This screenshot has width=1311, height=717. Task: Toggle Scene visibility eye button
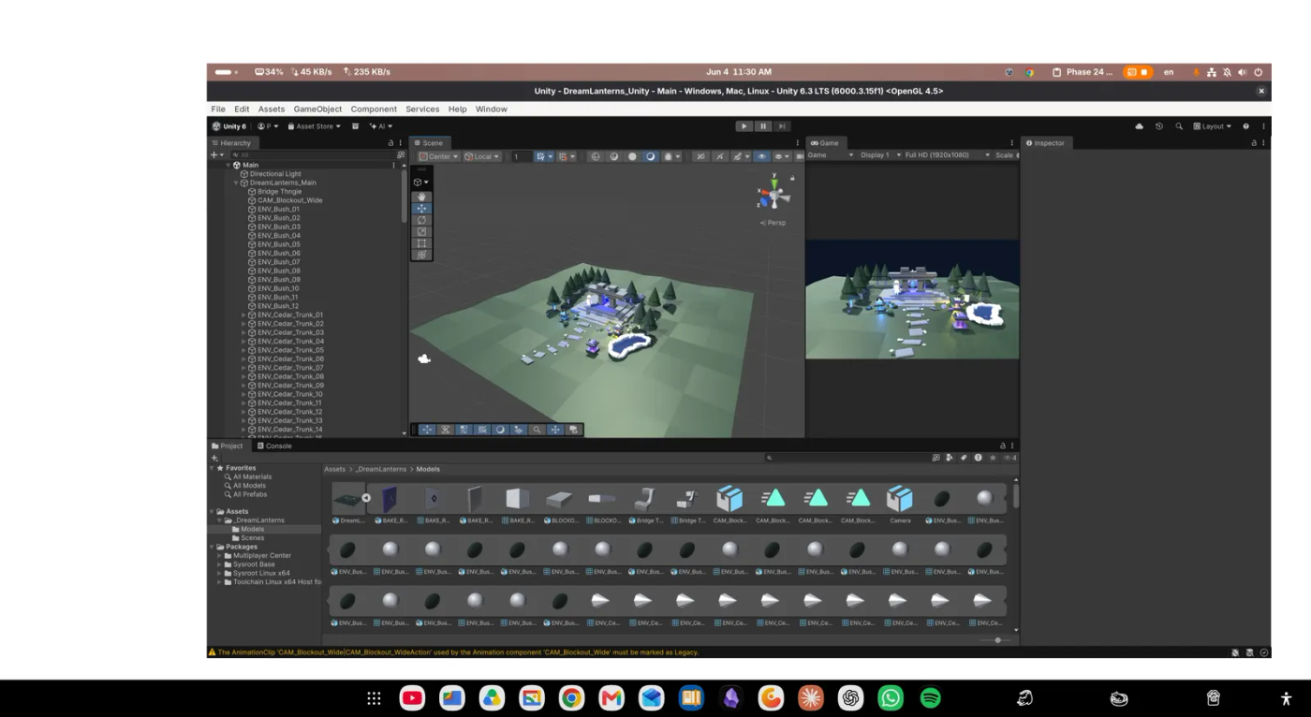pyautogui.click(x=761, y=156)
